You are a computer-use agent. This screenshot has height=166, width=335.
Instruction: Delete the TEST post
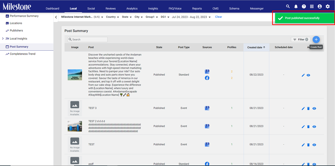(x=308, y=145)
